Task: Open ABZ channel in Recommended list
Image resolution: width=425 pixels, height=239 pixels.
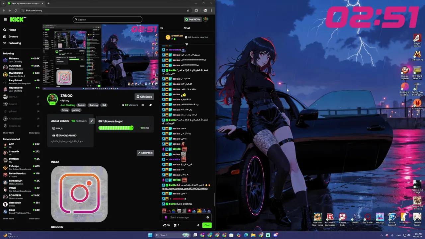Action: point(21,146)
